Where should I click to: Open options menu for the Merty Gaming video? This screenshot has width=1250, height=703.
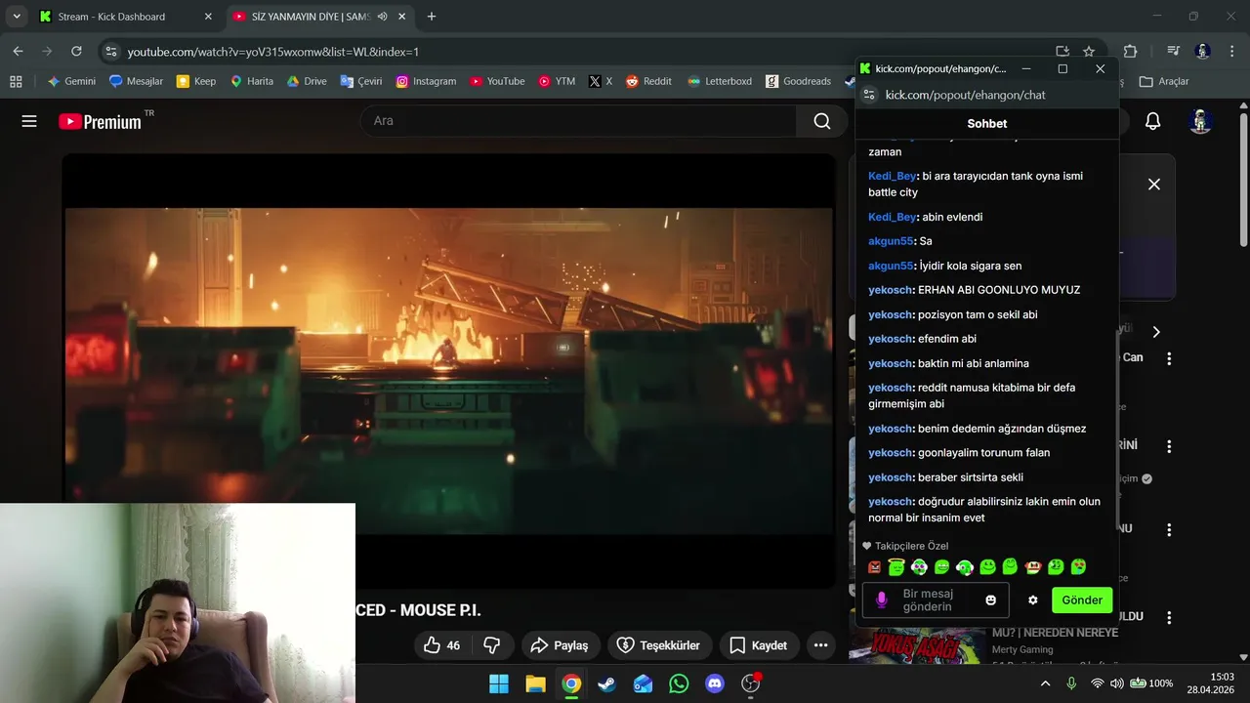[1169, 618]
